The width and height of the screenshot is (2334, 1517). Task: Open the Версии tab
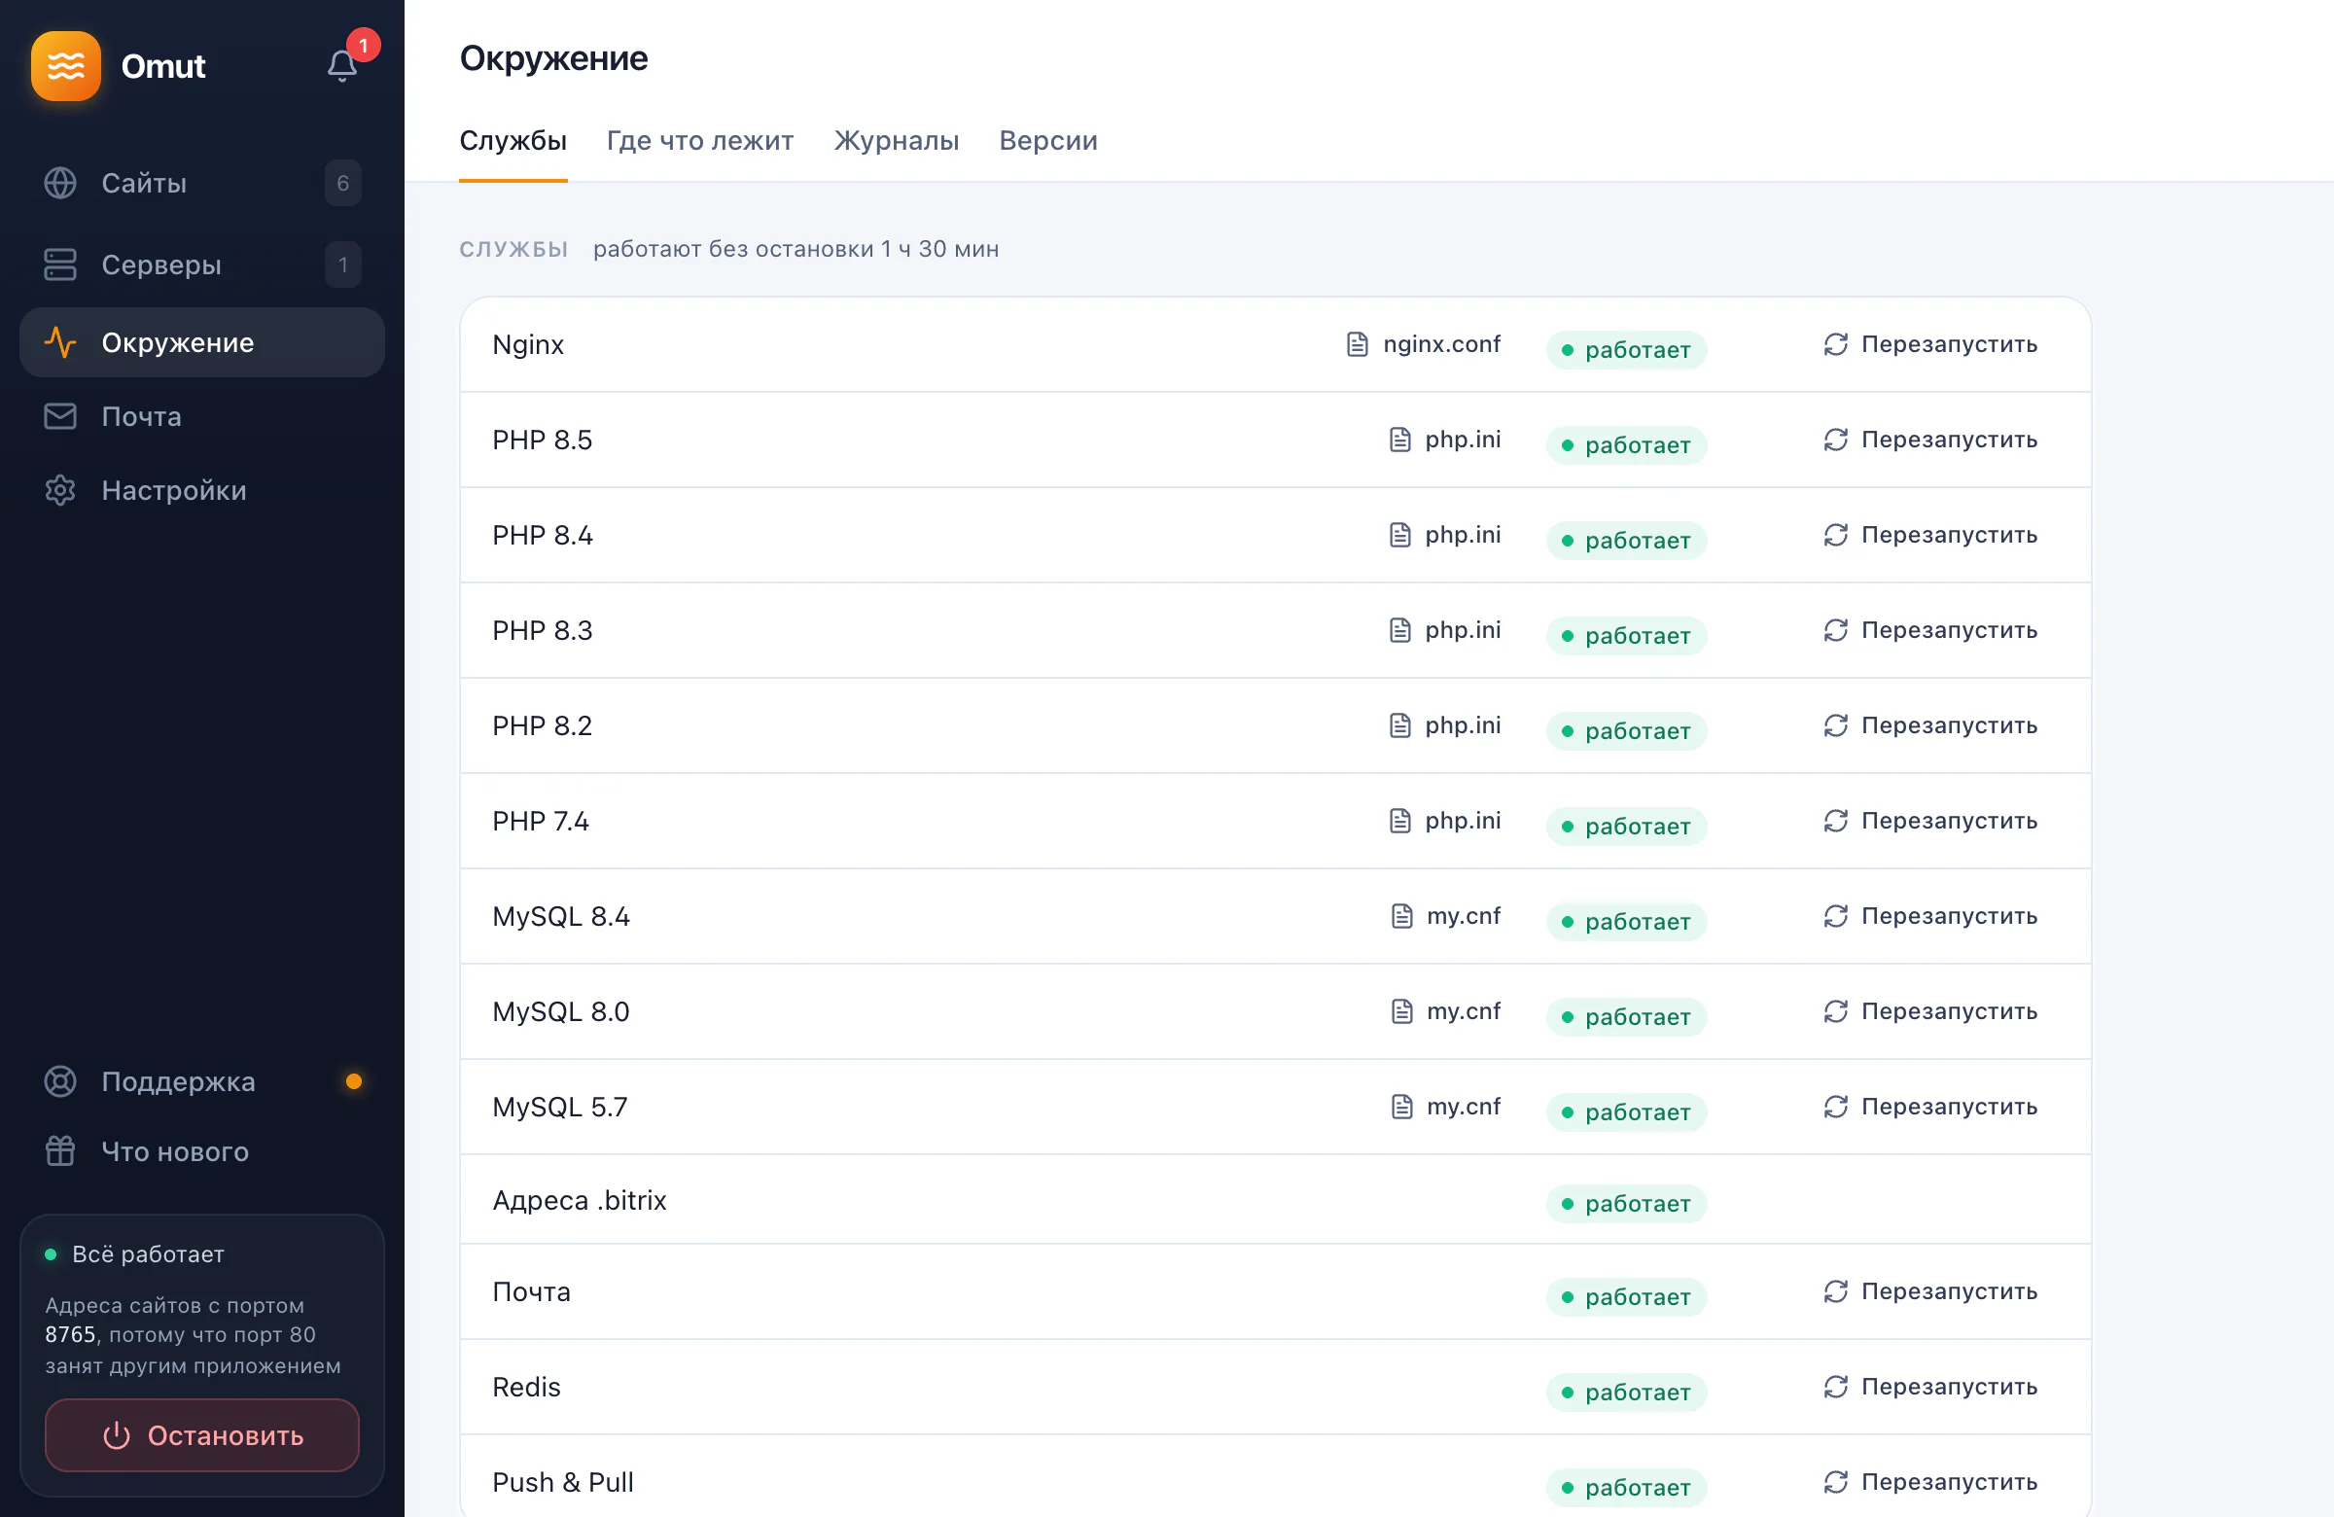point(1048,140)
